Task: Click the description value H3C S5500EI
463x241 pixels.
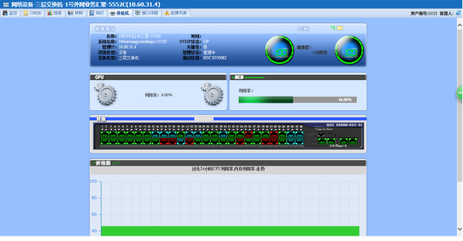Action: (x=214, y=58)
